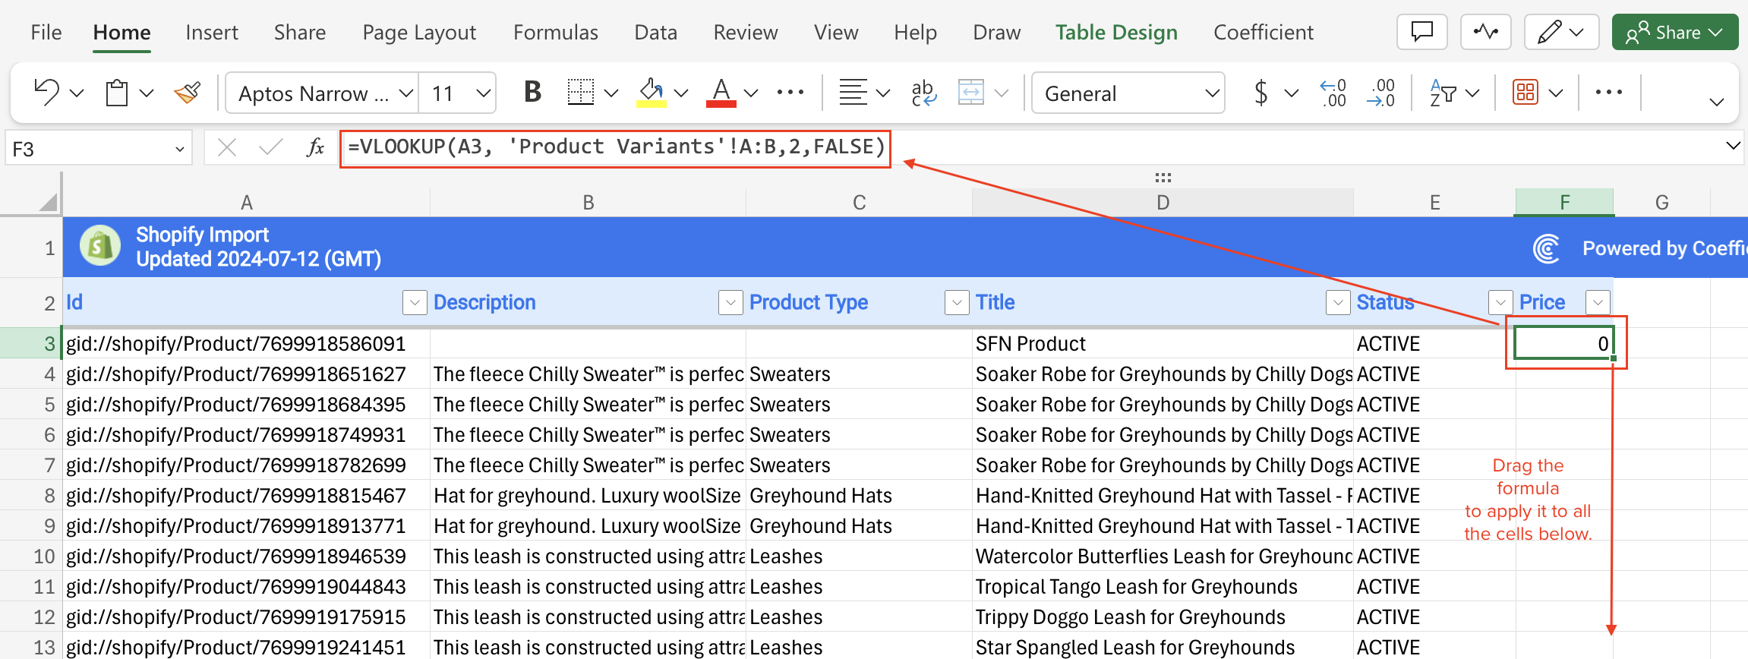
Task: Cancel formula entry with the X icon
Action: click(x=227, y=147)
